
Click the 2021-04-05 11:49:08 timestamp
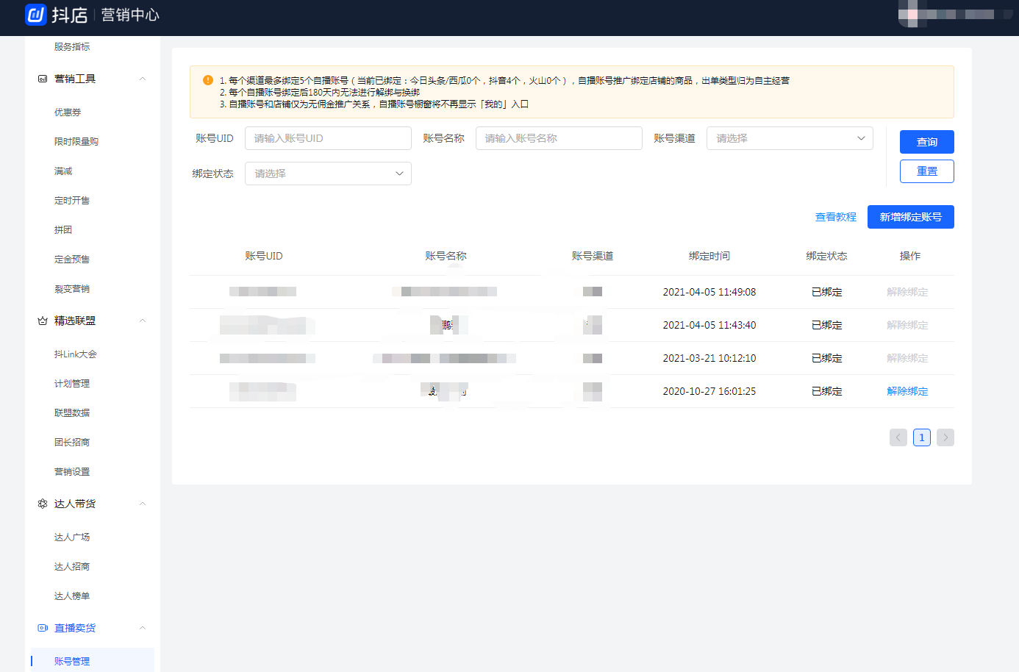[x=709, y=292]
